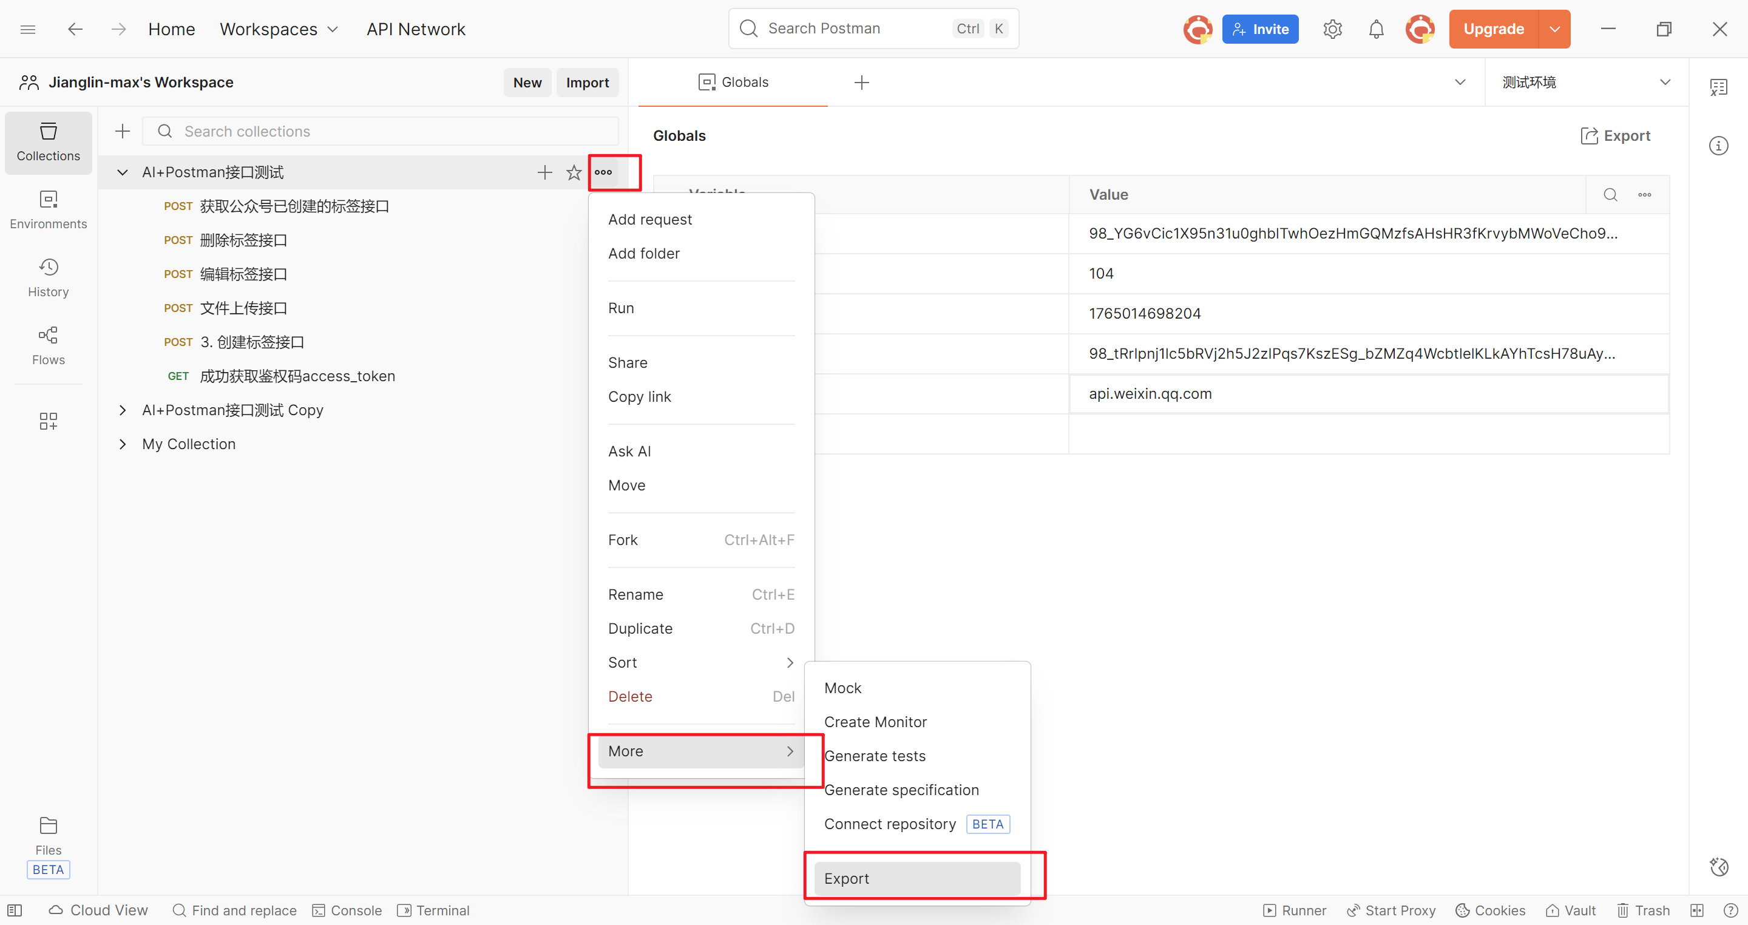Expand My Collection
1748x925 pixels.
(x=122, y=444)
